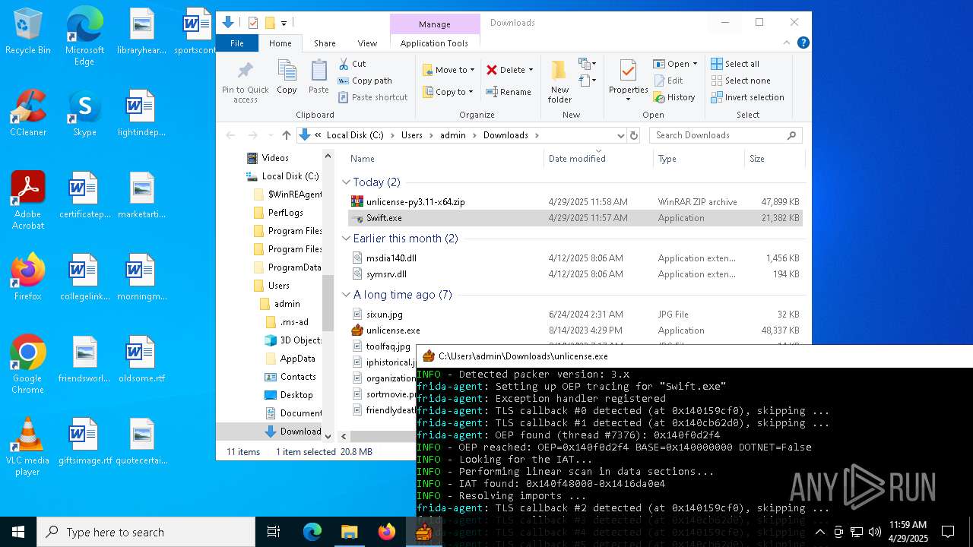973x547 pixels.
Task: Refresh the Downloads folder view
Action: coord(633,135)
